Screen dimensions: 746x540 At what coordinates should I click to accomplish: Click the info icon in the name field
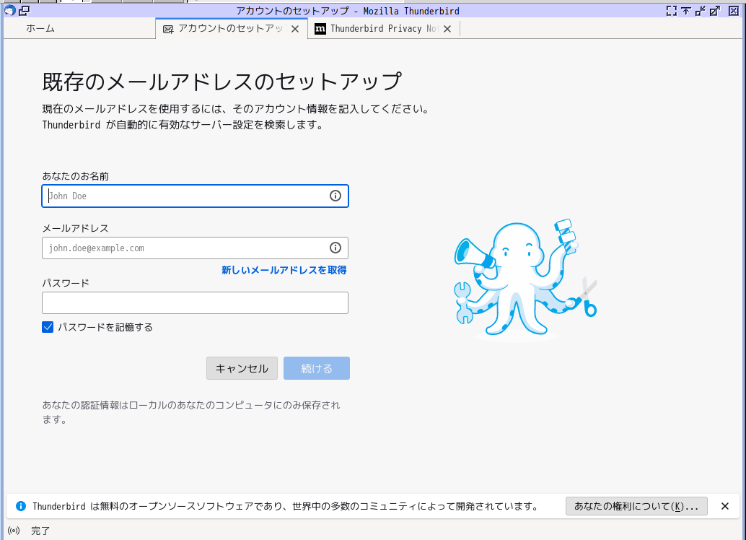pos(335,196)
